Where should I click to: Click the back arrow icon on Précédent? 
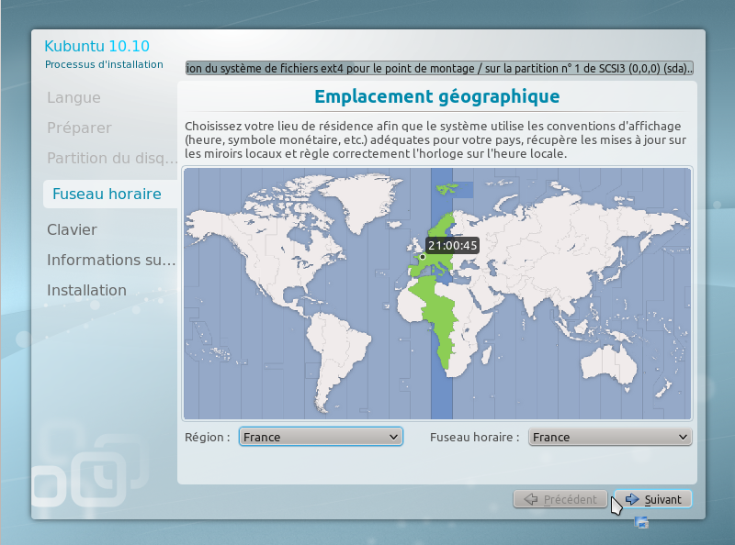[x=531, y=499]
